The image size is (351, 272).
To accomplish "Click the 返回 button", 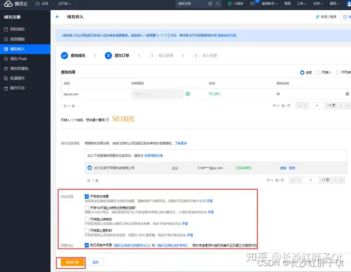I will (96, 262).
